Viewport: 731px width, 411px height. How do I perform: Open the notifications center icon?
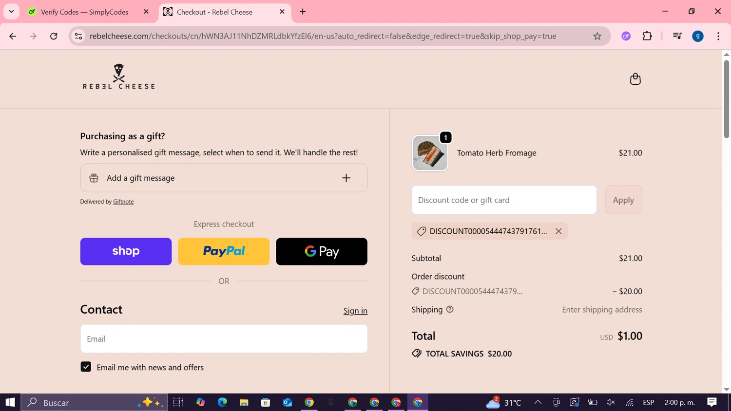pyautogui.click(x=712, y=402)
